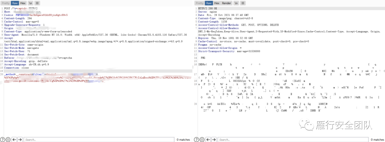Open request search help icon
Viewport: 385px width, 142px height.
[x=2, y=140]
